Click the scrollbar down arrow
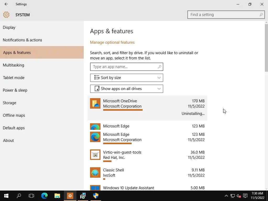This screenshot has height=201, width=268. tap(266, 189)
